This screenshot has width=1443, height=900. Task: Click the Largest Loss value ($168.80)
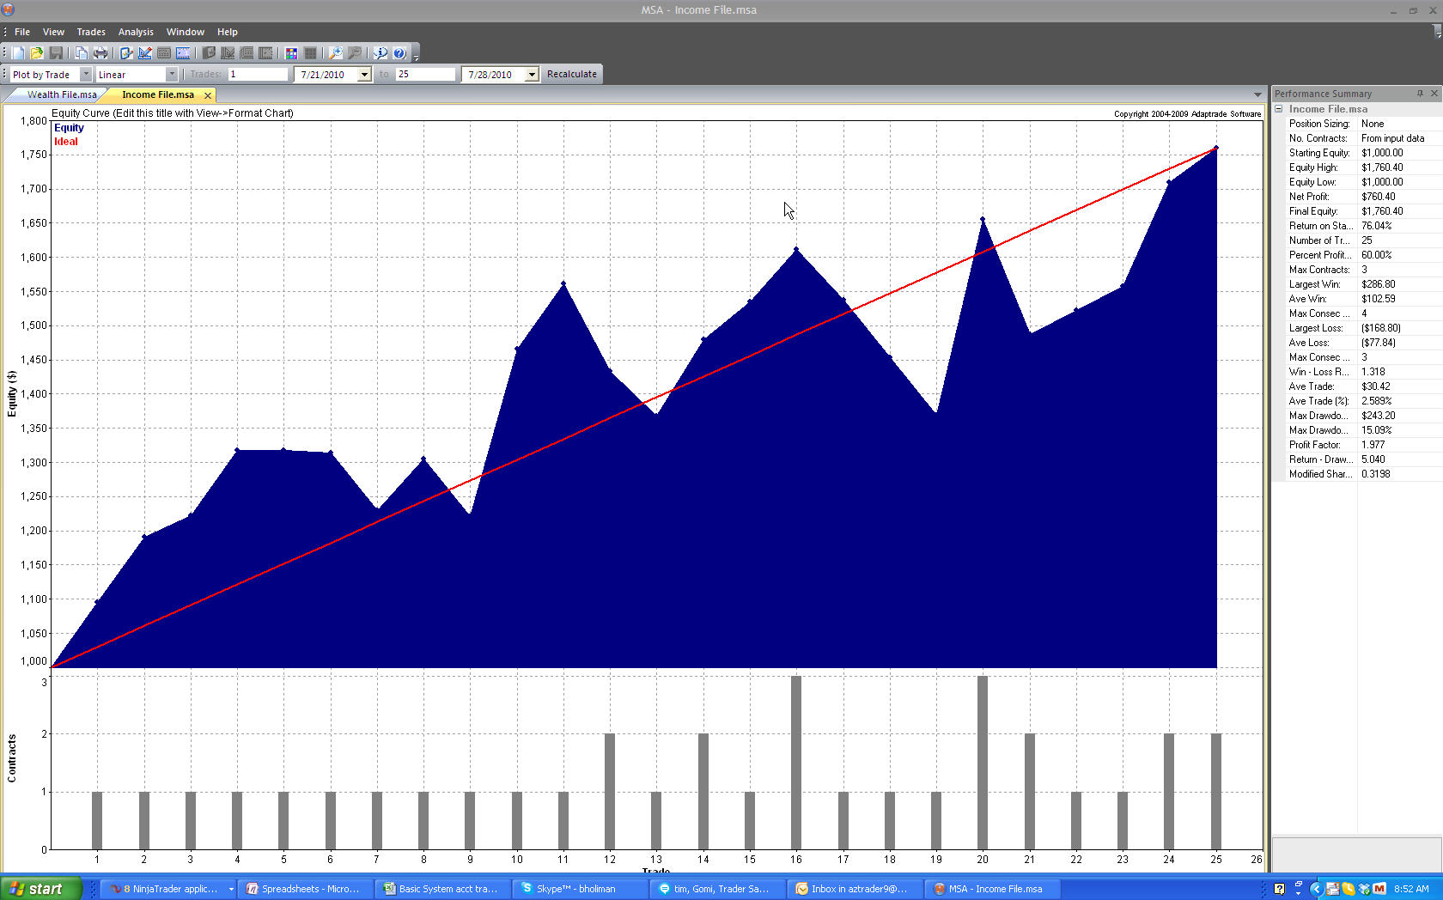pyautogui.click(x=1381, y=328)
